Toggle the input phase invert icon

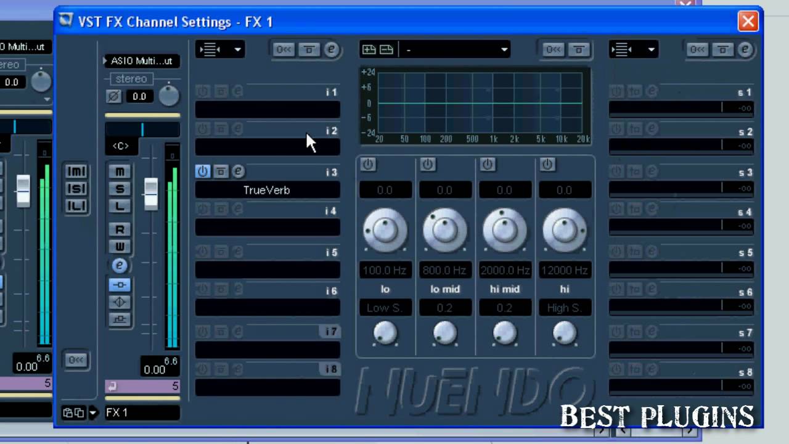(x=113, y=96)
